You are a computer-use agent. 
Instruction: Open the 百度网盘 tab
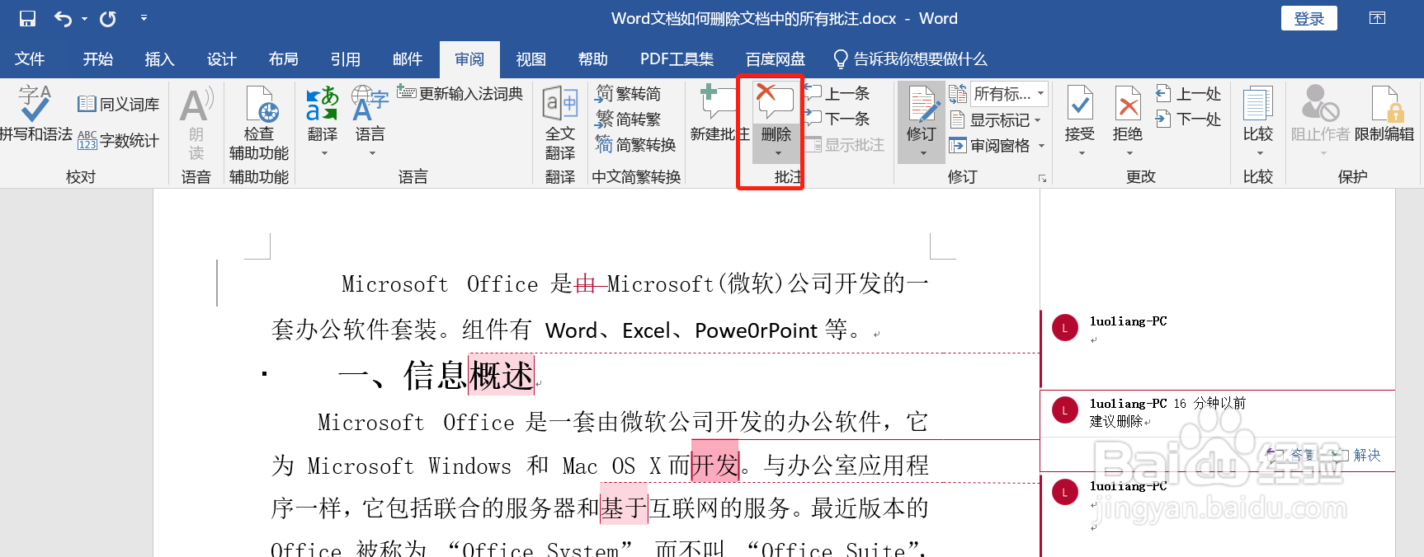pyautogui.click(x=775, y=59)
